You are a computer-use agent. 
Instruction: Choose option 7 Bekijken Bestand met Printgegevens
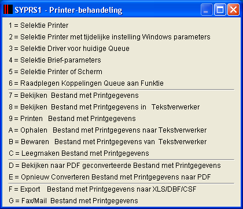[x=73, y=96]
